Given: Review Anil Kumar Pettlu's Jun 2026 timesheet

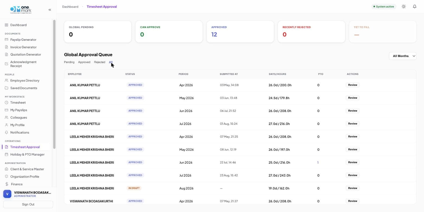Looking at the screenshot, I should 352,111.
